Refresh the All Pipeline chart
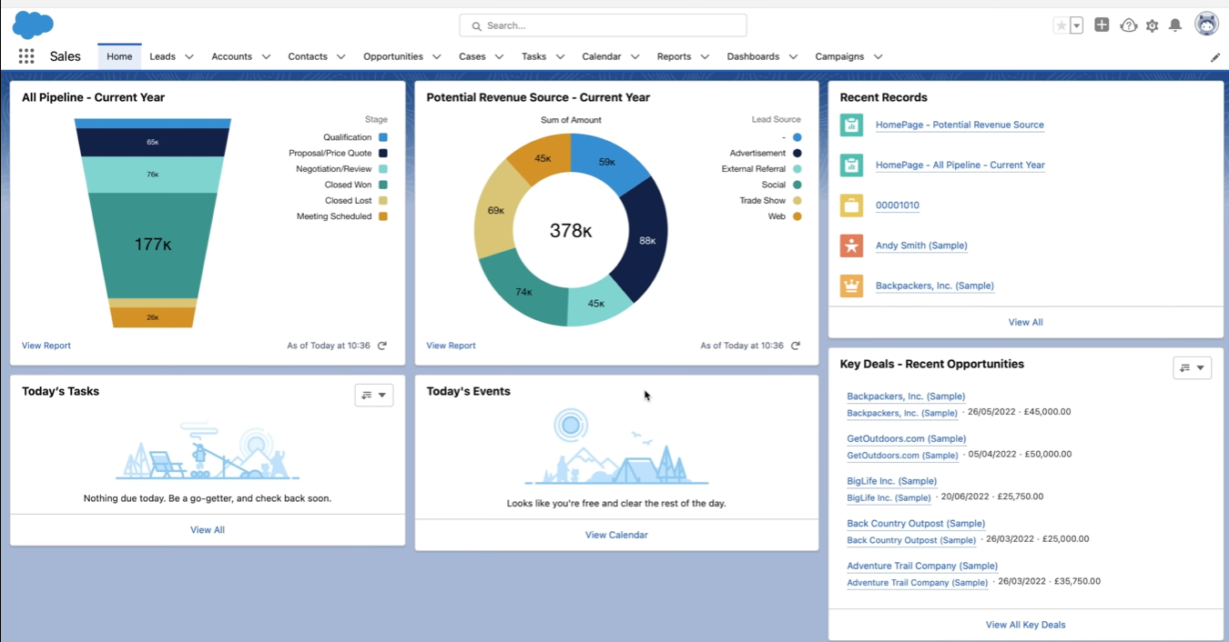Screen dimensions: 1229x642 382,346
